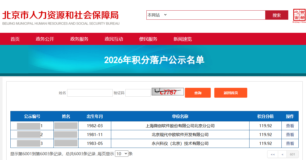The image size is (306, 160).
Task: Click 查看 for 上海微创软件股份有限公司北京分公司
Action: click(x=290, y=126)
